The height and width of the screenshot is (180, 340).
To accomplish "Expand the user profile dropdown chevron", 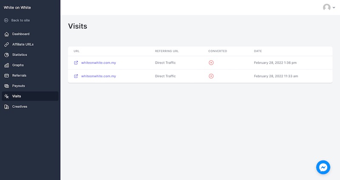I will [x=334, y=8].
